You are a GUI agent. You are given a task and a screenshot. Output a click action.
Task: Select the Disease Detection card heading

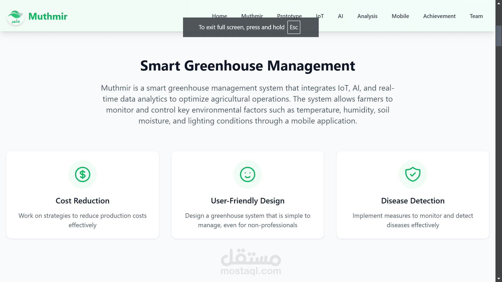pyautogui.click(x=413, y=201)
